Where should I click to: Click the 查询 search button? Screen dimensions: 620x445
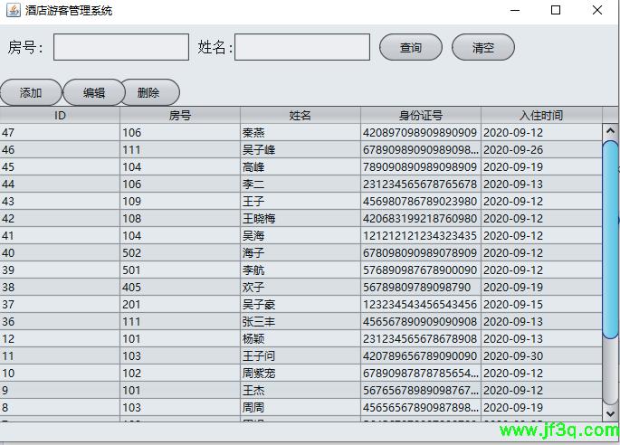tap(410, 47)
